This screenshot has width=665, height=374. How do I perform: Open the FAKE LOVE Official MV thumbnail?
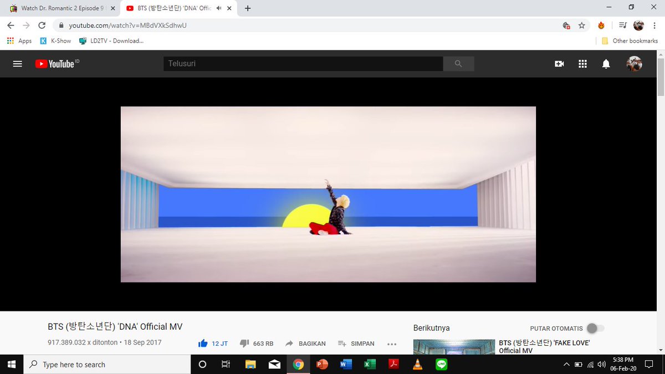[454, 347]
